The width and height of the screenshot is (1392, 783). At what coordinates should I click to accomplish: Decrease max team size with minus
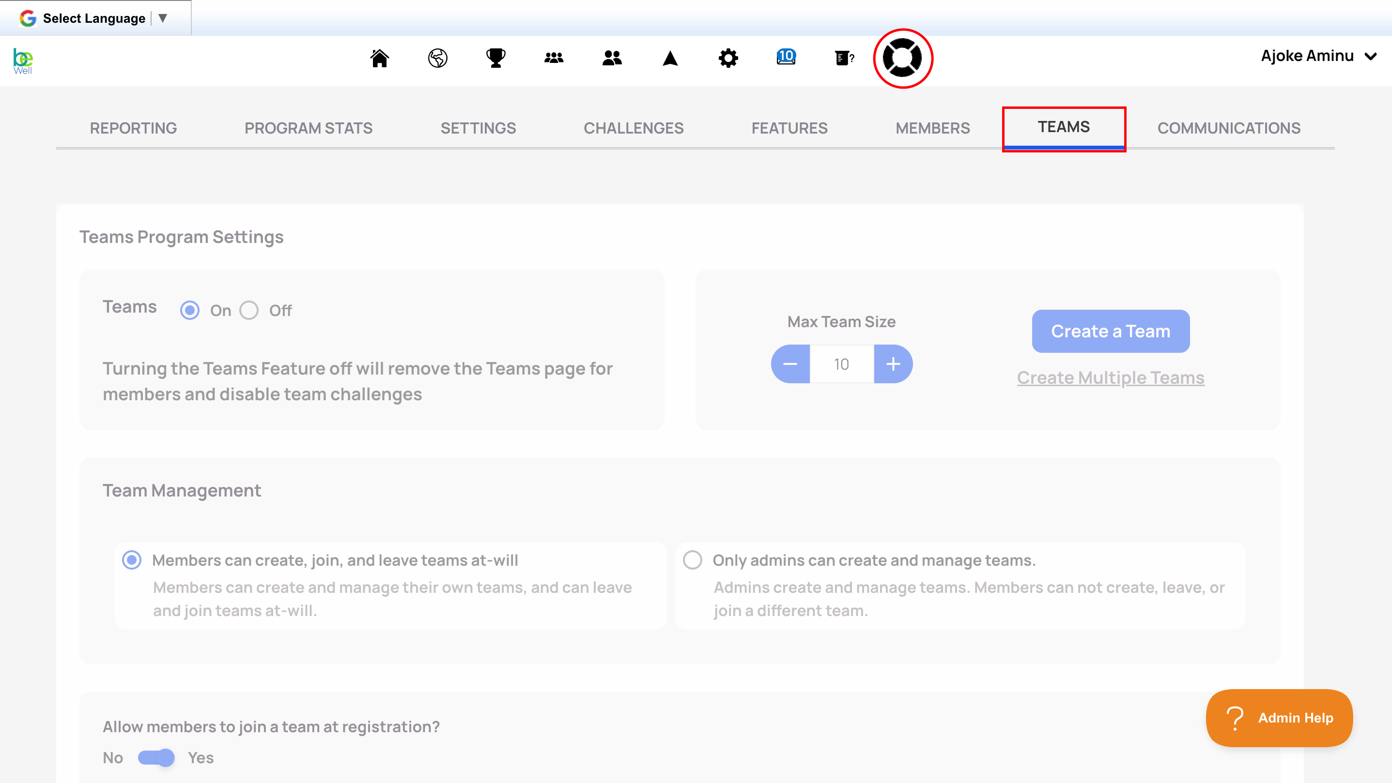click(x=790, y=364)
